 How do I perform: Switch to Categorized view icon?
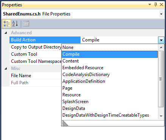point(6,24)
